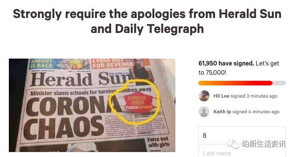Open the petition title heading
Image resolution: width=295 pixels, height=157 pixels.
147,21
